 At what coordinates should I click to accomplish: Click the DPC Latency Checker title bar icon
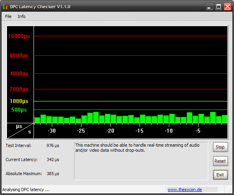point(5,7)
